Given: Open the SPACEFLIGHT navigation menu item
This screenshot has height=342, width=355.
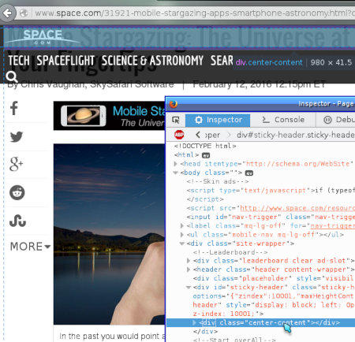Looking at the screenshot, I should click(x=65, y=61).
